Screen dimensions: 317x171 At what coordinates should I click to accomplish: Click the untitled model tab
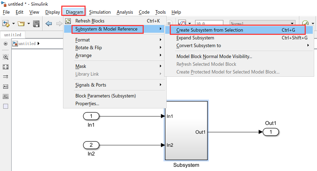coord(13,35)
